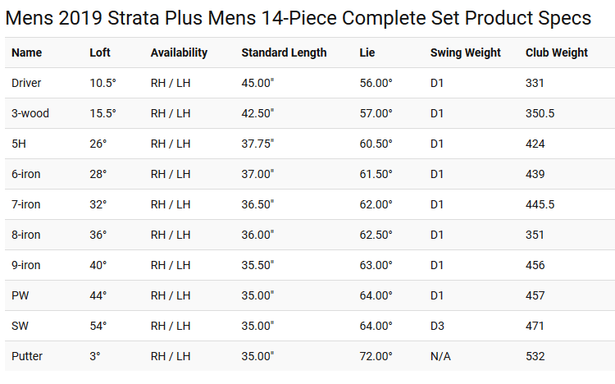Click the 6-iron row label
The image size is (615, 384).
pyautogui.click(x=26, y=174)
